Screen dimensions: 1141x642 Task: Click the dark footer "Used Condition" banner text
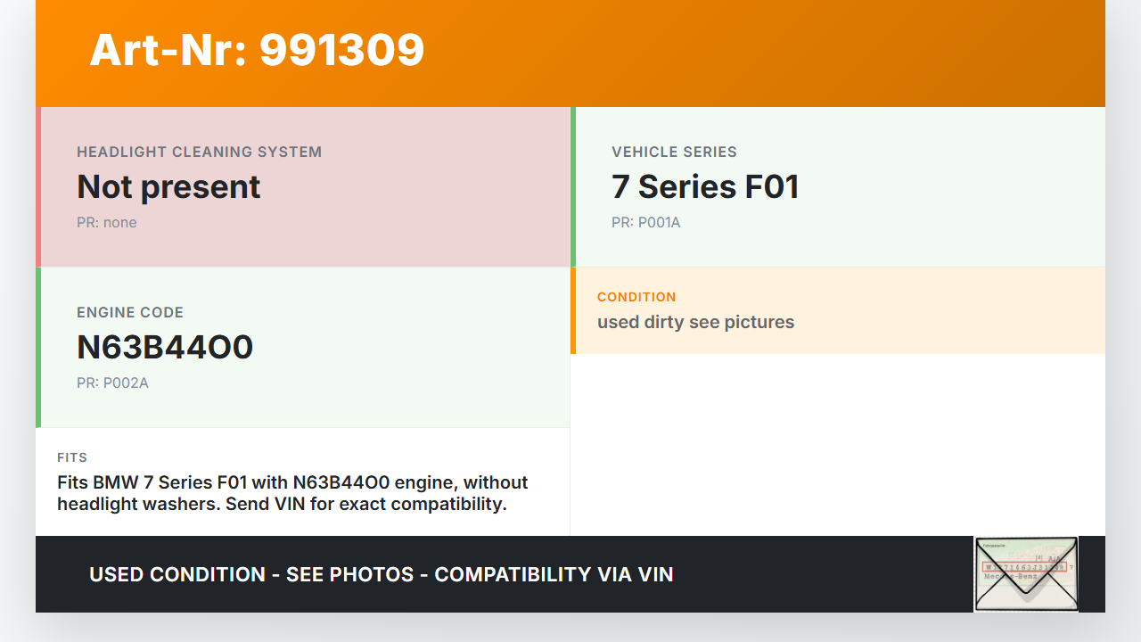pos(381,574)
